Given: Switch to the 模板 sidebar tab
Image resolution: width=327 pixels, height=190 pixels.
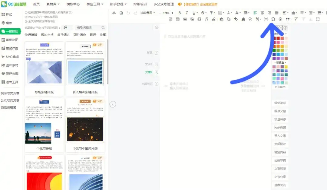Looking at the screenshot, I should (x=7, y=23).
